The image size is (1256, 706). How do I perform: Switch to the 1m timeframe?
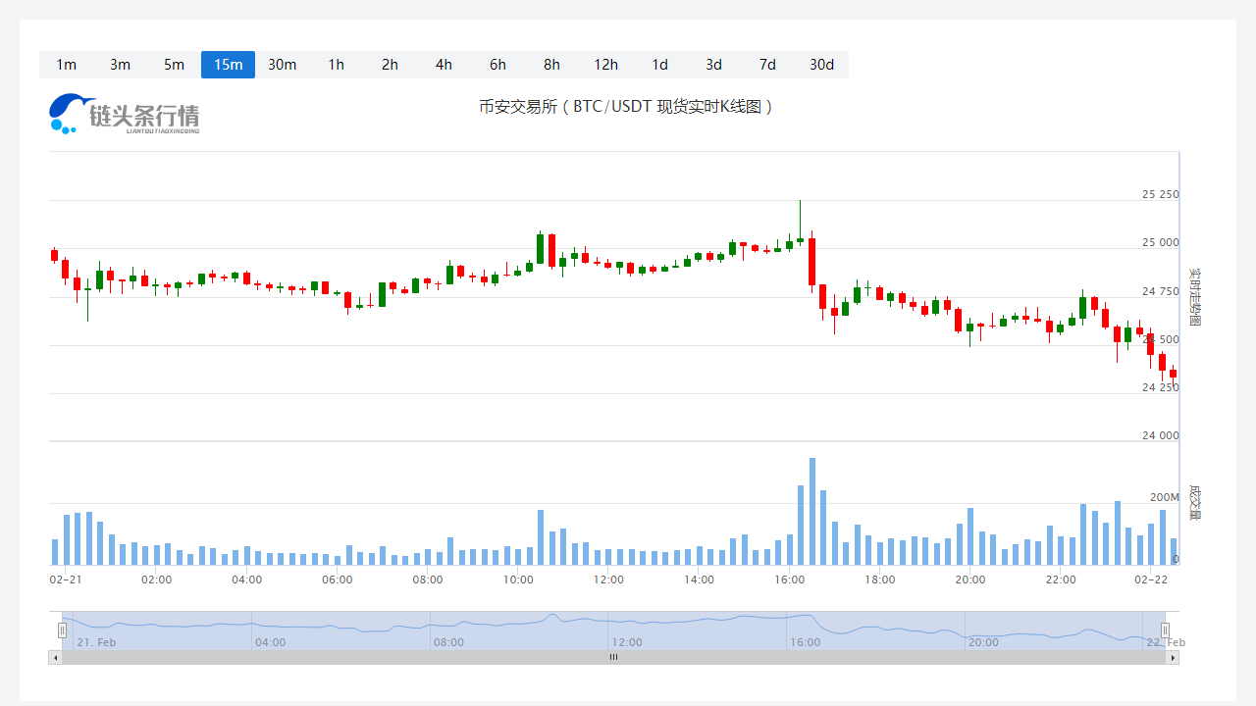click(x=66, y=65)
